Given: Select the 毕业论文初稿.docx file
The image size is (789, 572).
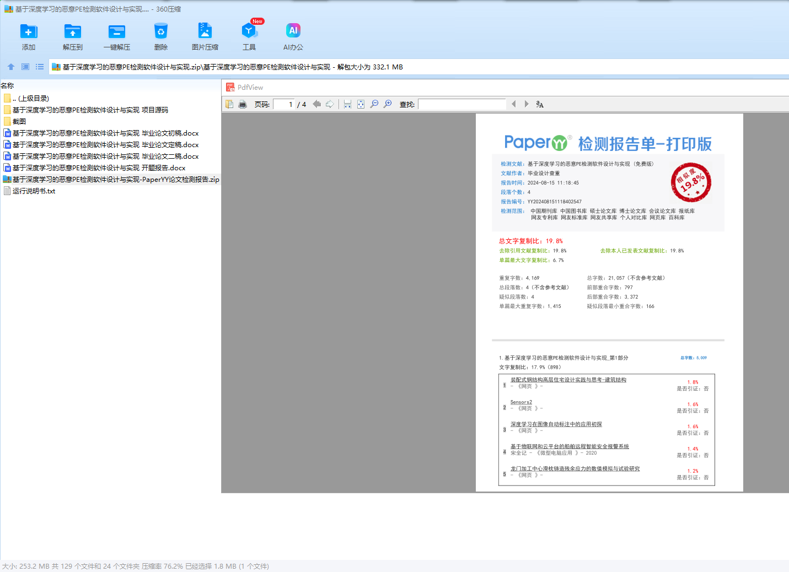Looking at the screenshot, I should (x=101, y=133).
